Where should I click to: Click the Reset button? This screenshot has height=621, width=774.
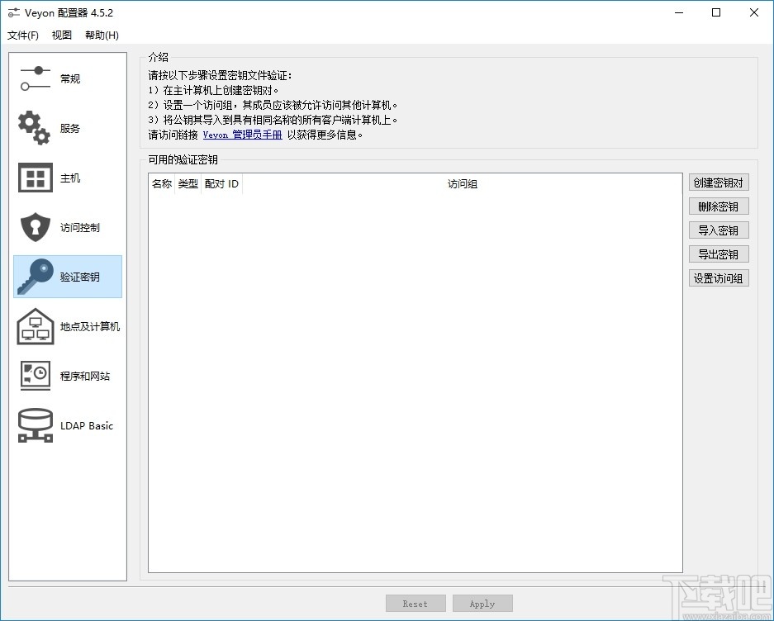tap(415, 603)
